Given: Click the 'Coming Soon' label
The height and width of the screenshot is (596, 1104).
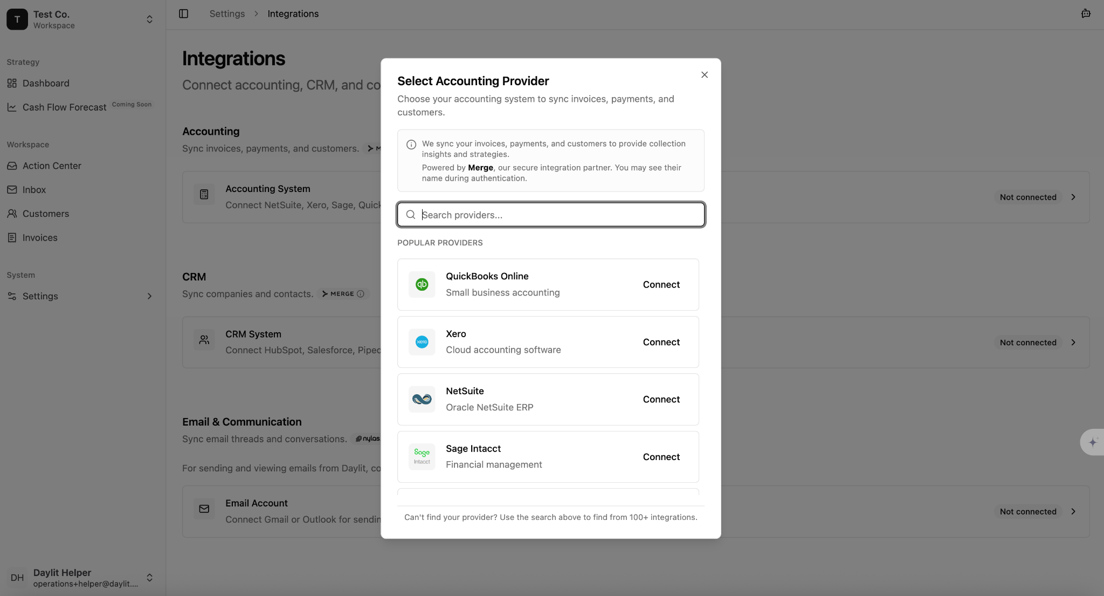Looking at the screenshot, I should 132,104.
